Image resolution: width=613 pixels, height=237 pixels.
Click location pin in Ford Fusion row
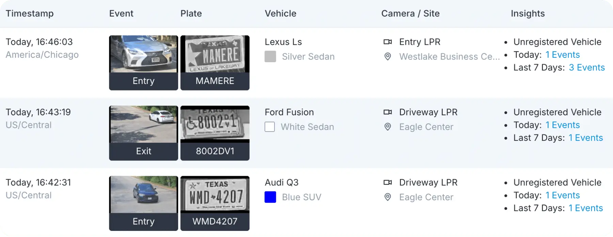point(388,127)
